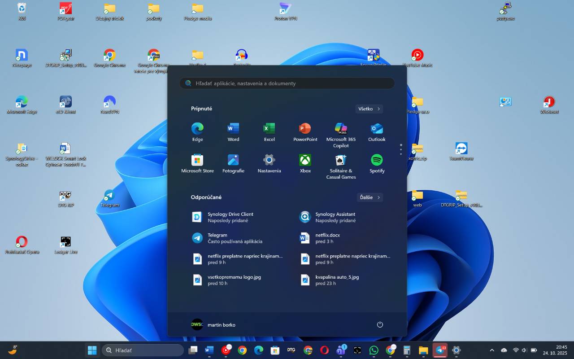Launch Word from pinned Start menu apps
574x359 pixels.
pyautogui.click(x=233, y=132)
